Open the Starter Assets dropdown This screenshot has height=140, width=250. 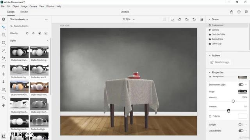pos(19,19)
